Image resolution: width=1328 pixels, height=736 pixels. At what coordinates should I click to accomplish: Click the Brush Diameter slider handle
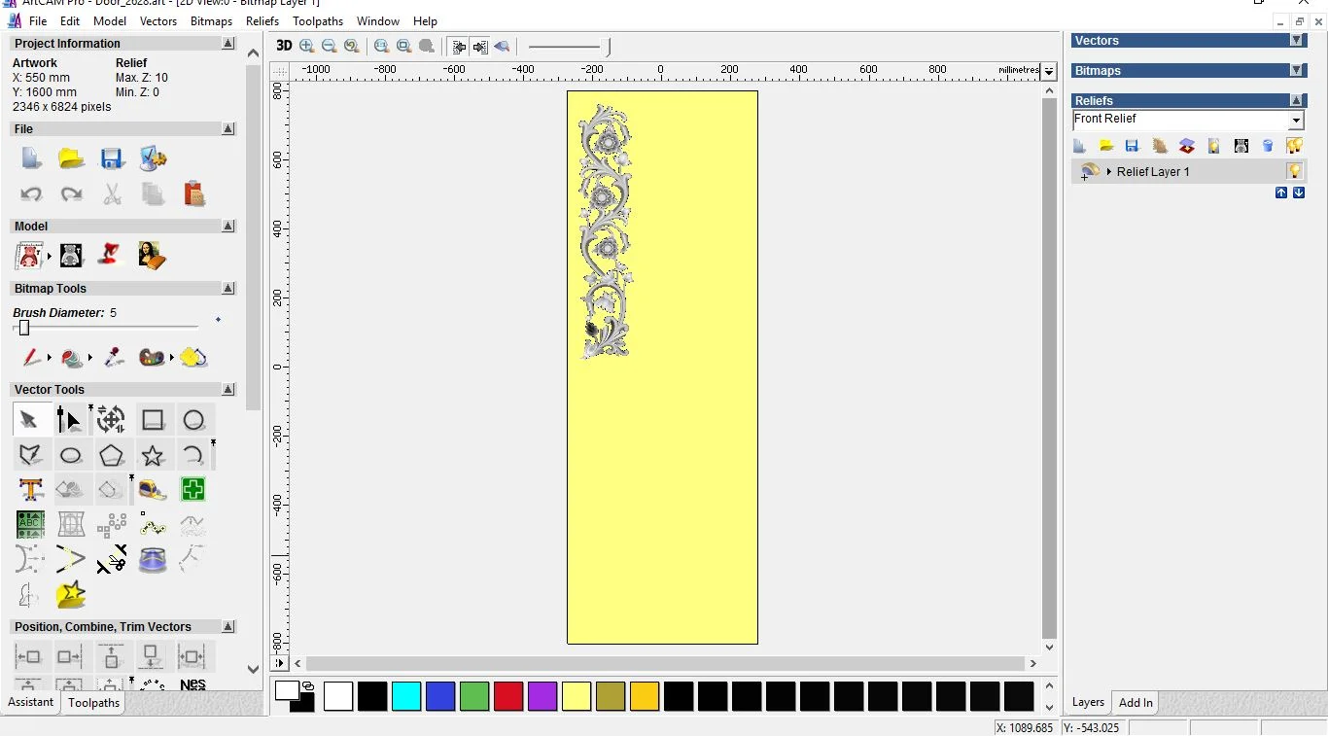[24, 328]
